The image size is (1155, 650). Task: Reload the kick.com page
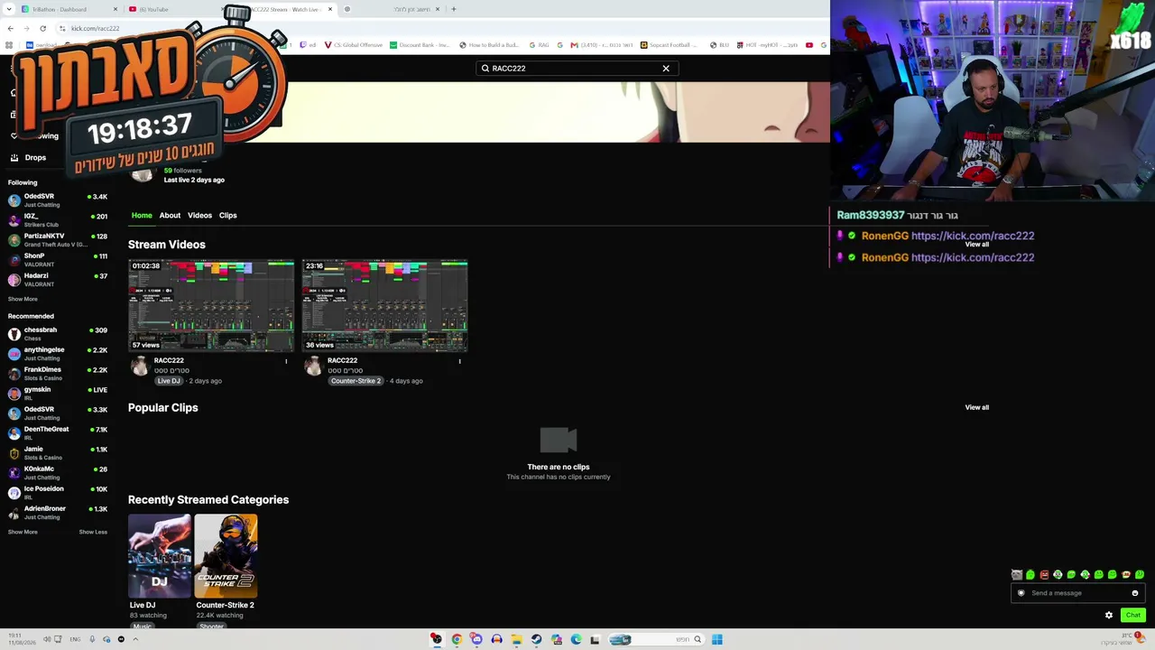pyautogui.click(x=42, y=28)
